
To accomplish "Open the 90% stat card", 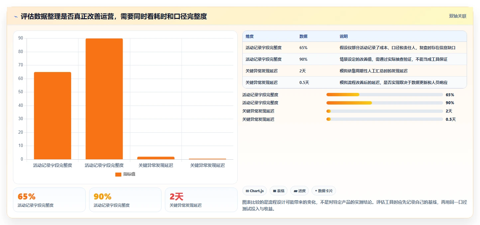I will tap(125, 200).
